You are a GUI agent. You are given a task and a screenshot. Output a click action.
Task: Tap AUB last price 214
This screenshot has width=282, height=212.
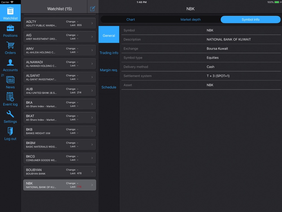tap(79, 92)
